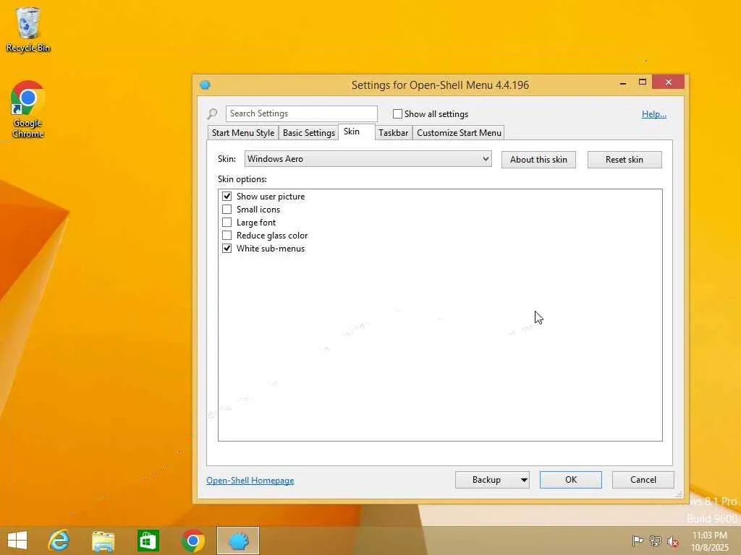This screenshot has height=555, width=741.
Task: Click the magnifier search icon
Action: (x=212, y=113)
